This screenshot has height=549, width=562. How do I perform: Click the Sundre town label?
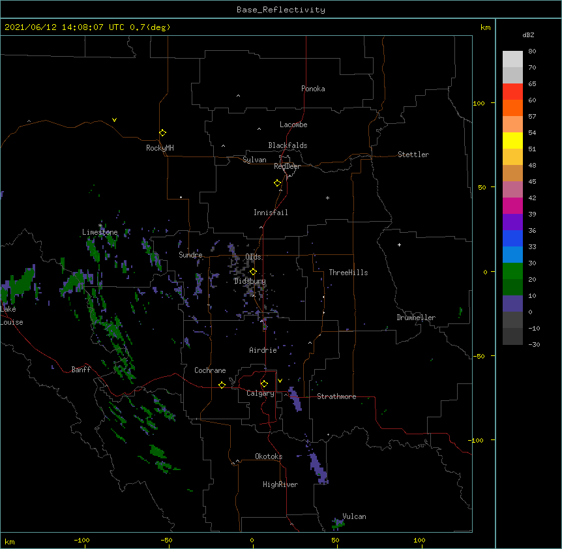click(x=190, y=255)
